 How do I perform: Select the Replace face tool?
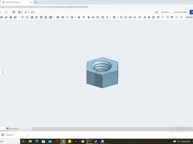97,17
